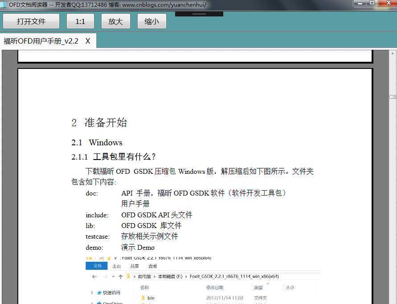This screenshot has height=304, width=397.
Task: Click the text '演示 Demo'
Action: 138,248
